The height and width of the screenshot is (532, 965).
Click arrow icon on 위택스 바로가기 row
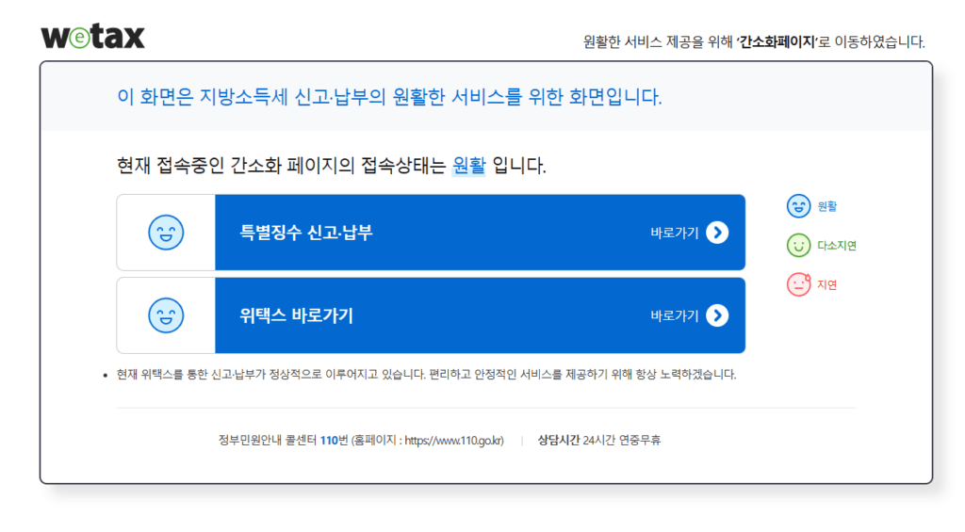click(717, 315)
